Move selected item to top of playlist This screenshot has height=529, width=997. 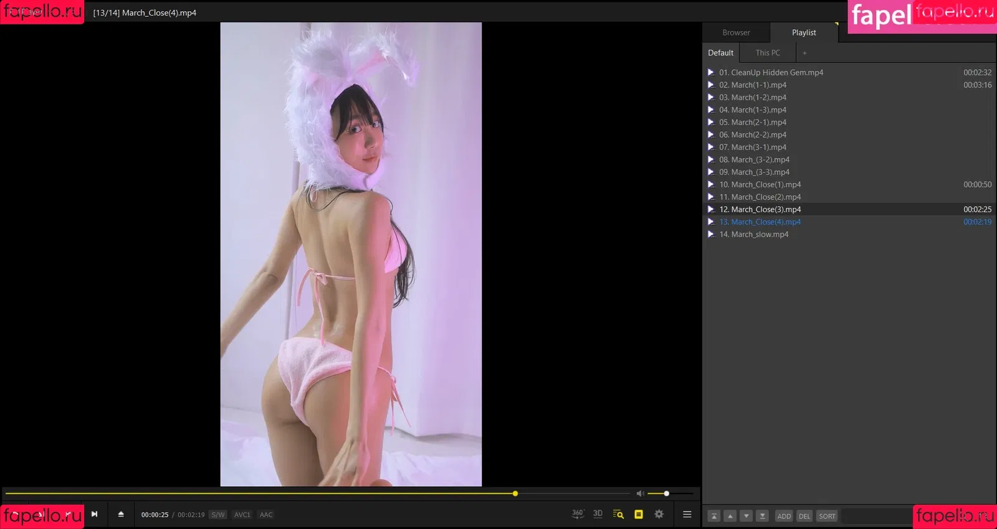coord(714,516)
